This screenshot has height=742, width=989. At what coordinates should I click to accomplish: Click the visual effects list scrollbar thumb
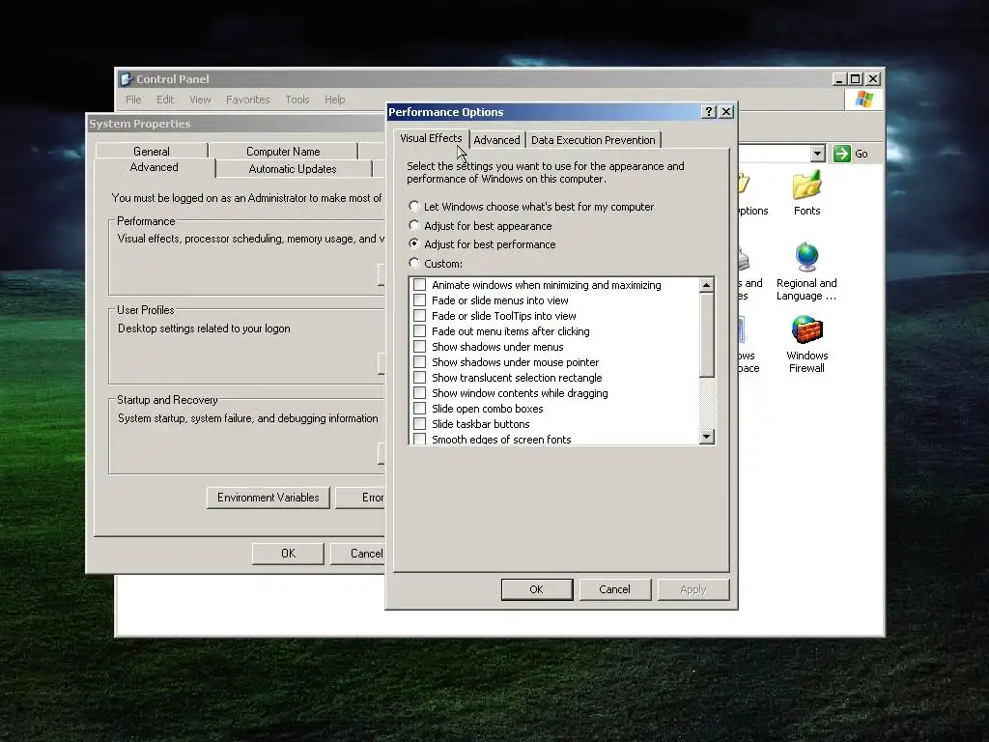click(706, 335)
